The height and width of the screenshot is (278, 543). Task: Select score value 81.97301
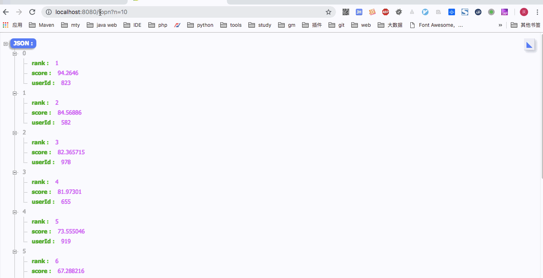[69, 192]
